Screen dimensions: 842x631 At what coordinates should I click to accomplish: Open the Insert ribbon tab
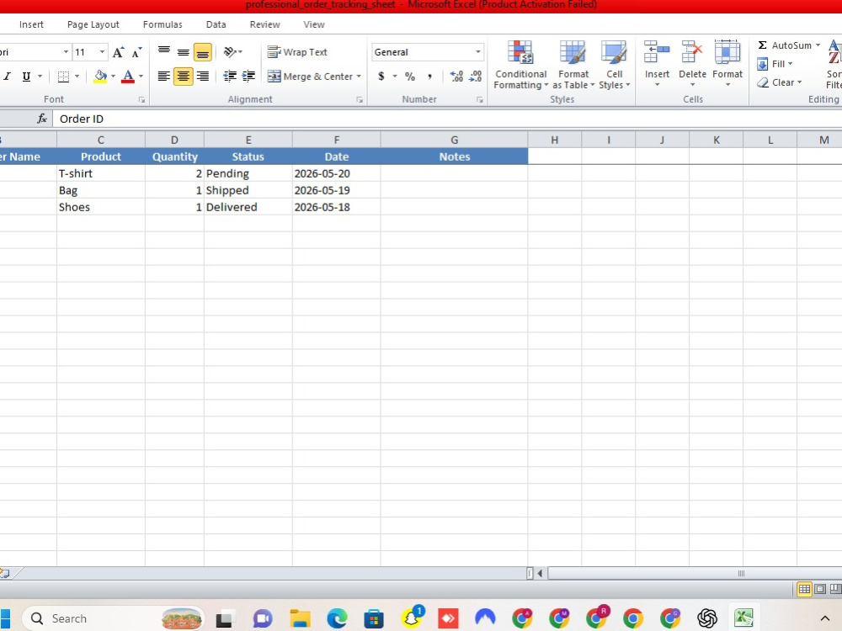coord(31,24)
